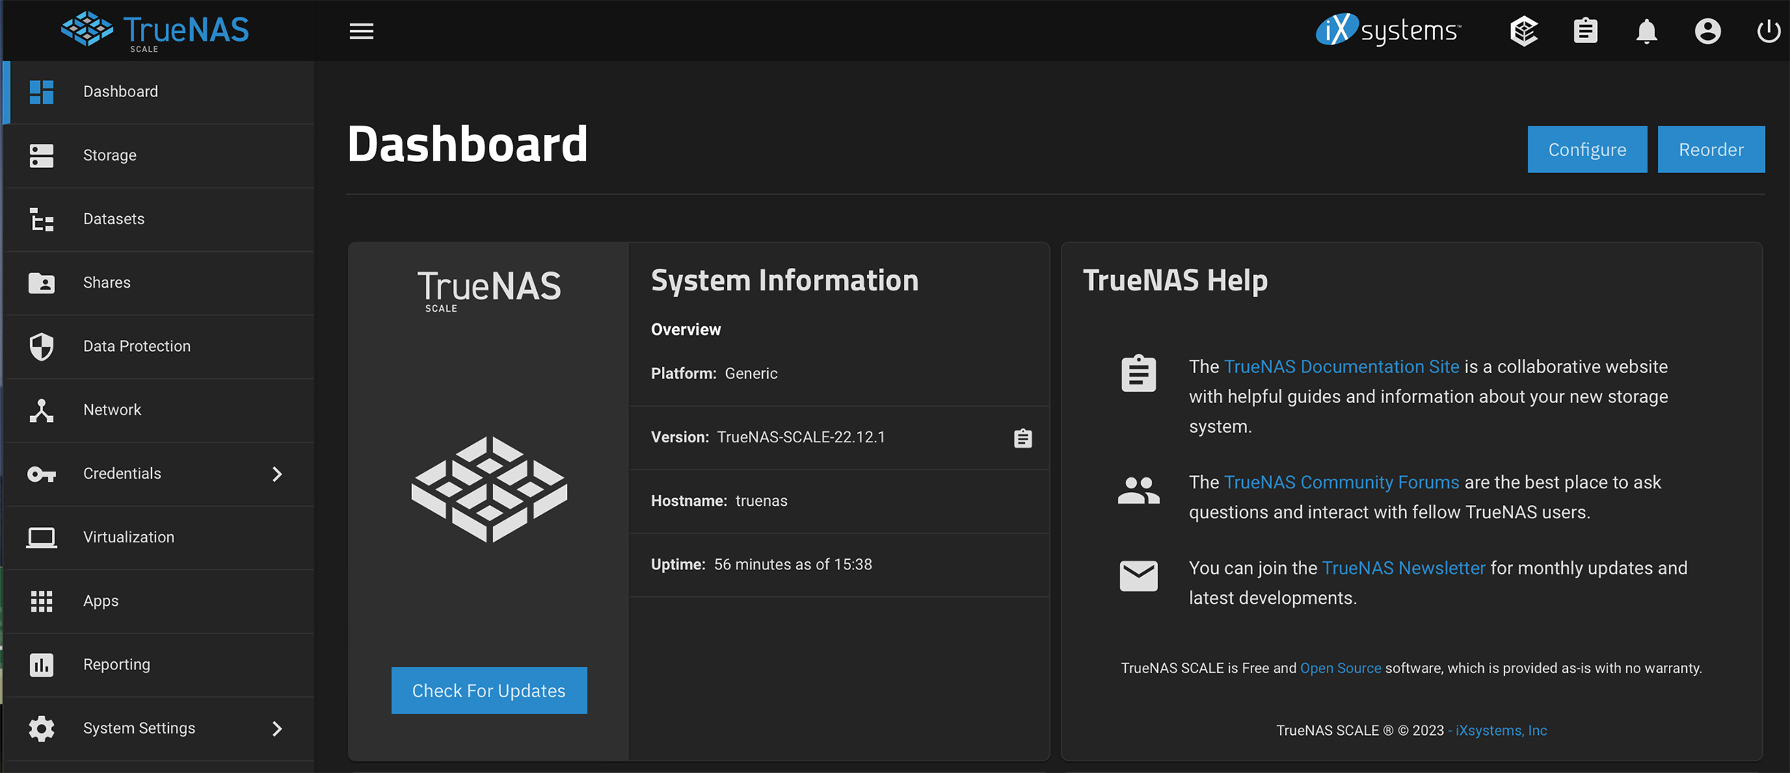The image size is (1790, 773).
Task: Open the Storage menu item
Action: click(x=110, y=155)
